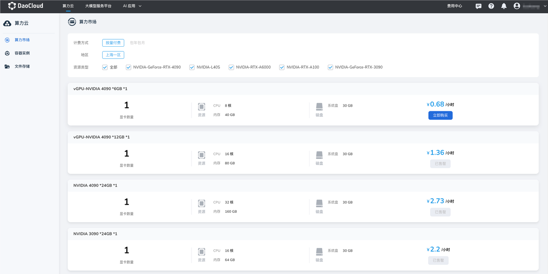Screen dimensions: 548x274
Task: Expand the user account dropdown arrow
Action: click(545, 6)
